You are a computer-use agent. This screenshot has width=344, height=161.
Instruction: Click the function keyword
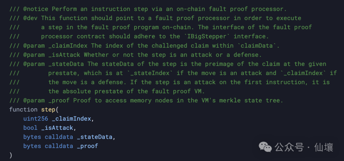(23, 109)
